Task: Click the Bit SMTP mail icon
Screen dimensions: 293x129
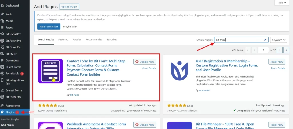Action: click(2, 54)
